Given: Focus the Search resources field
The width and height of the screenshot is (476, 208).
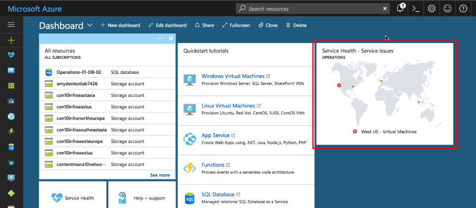Looking at the screenshot, I should 313,9.
